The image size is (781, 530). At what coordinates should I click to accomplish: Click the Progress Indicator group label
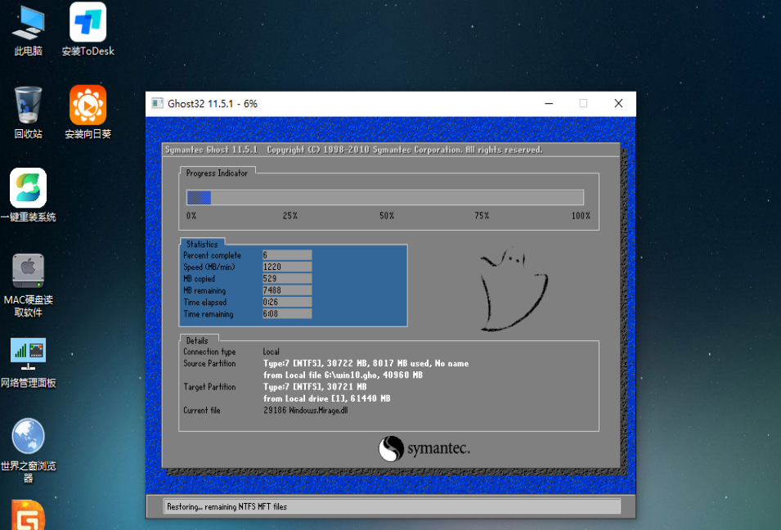coord(217,173)
